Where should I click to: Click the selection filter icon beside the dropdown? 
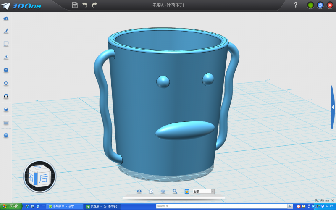(186, 192)
